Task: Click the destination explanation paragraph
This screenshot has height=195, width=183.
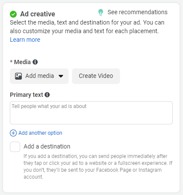Action: [98, 167]
